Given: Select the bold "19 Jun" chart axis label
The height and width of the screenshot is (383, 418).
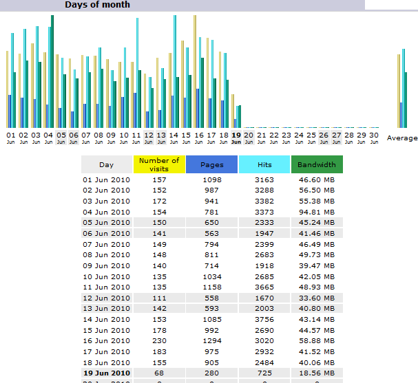Looking at the screenshot, I should (x=236, y=138).
